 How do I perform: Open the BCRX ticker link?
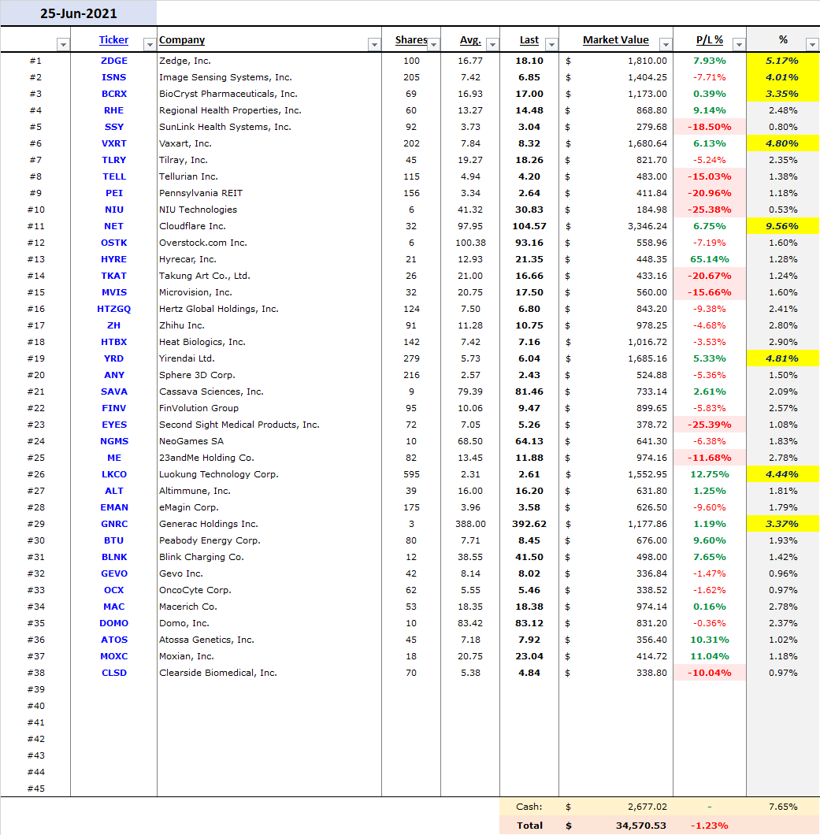(114, 94)
